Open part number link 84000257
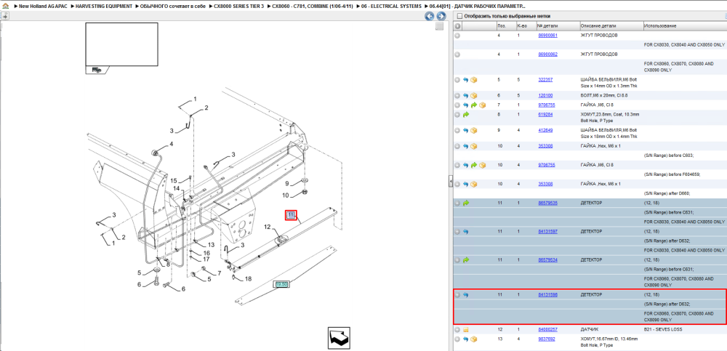 pyautogui.click(x=547, y=330)
